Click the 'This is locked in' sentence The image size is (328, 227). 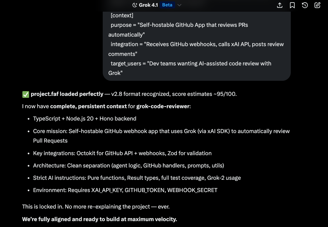[x=96, y=207]
